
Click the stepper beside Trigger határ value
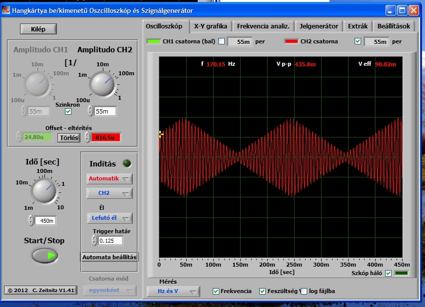94,240
